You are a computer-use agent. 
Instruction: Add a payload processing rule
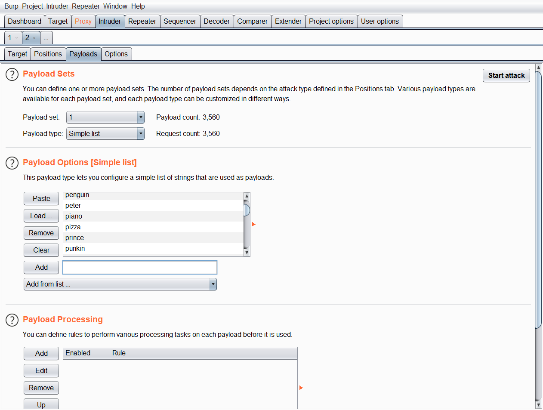[41, 354]
